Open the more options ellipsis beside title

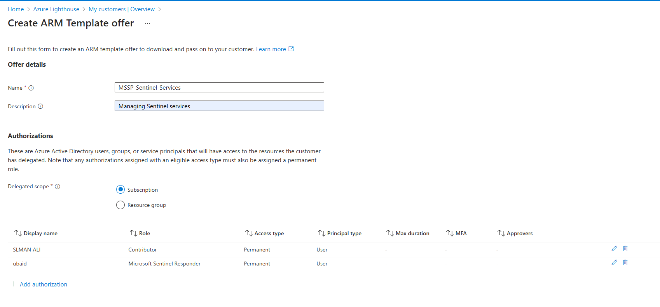pos(147,24)
